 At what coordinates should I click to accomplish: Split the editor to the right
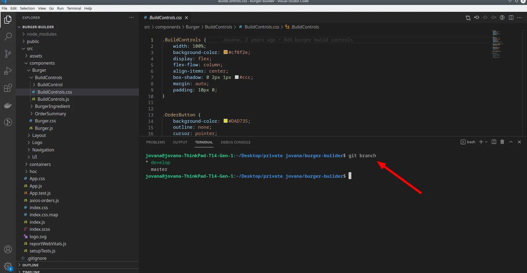tap(511, 18)
